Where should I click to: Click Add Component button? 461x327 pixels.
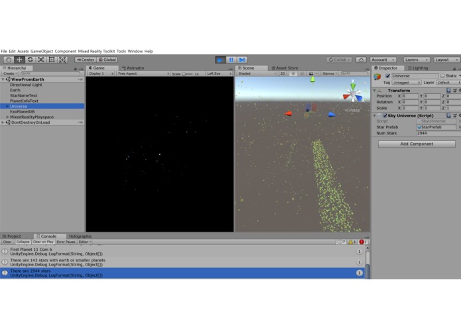click(x=417, y=144)
